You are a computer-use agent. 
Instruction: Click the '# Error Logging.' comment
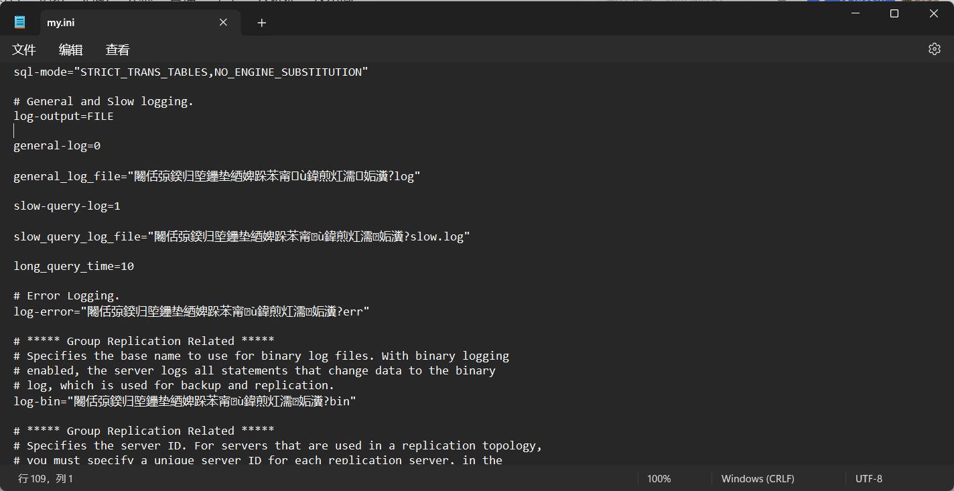click(67, 295)
